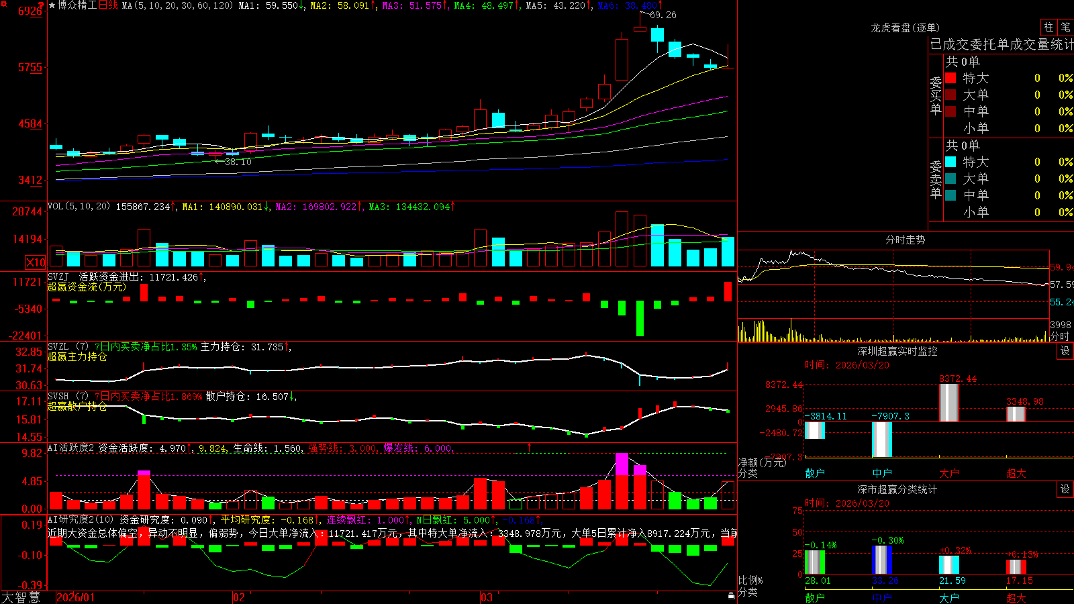Image resolution: width=1074 pixels, height=604 pixels.
Task: Switch 龙虎看盘 to 笔 tick view
Action: [1065, 27]
